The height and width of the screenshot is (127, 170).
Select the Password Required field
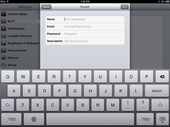[x=85, y=34]
